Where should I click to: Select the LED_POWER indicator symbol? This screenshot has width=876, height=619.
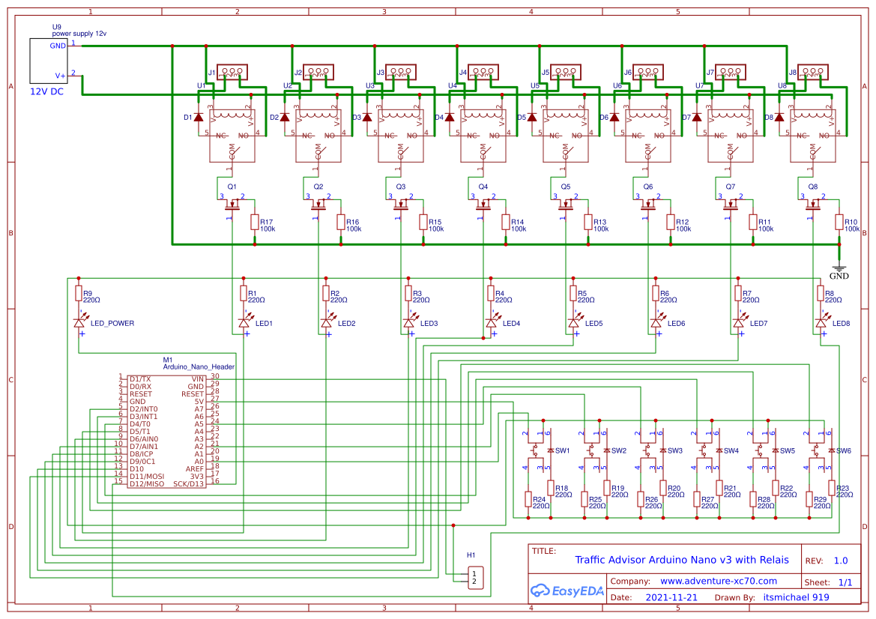pos(79,324)
